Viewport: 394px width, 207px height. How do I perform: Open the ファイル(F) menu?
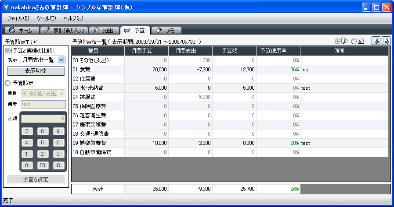tap(18, 18)
